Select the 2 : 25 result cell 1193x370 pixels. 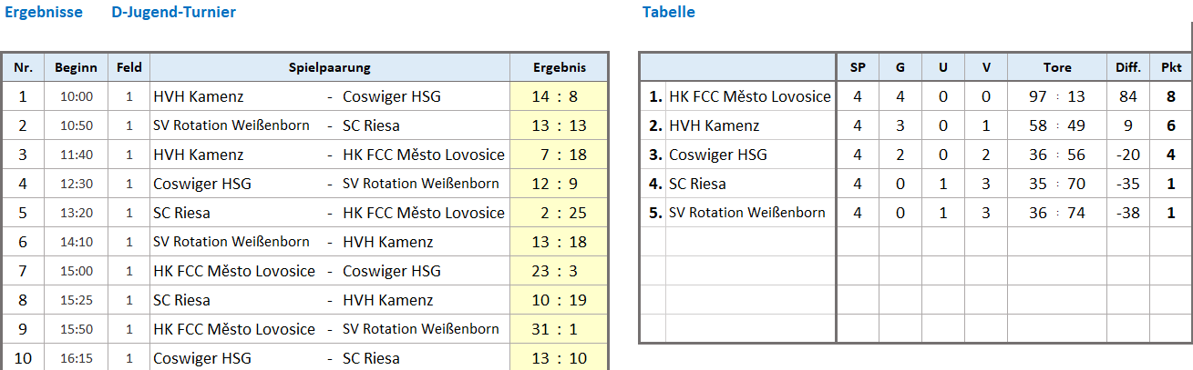click(559, 213)
